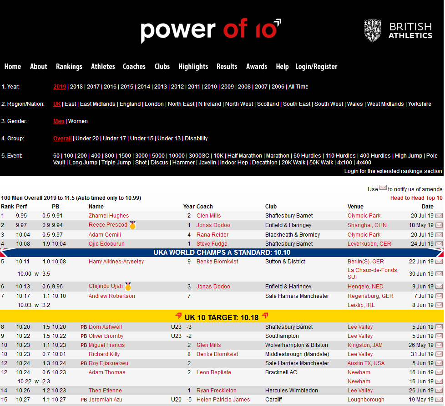Viewport: 445px width, 406px height.
Task: Choose the Long Jump event
Action: point(83,163)
